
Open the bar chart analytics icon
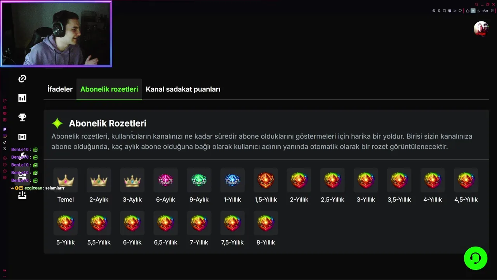pos(22,98)
